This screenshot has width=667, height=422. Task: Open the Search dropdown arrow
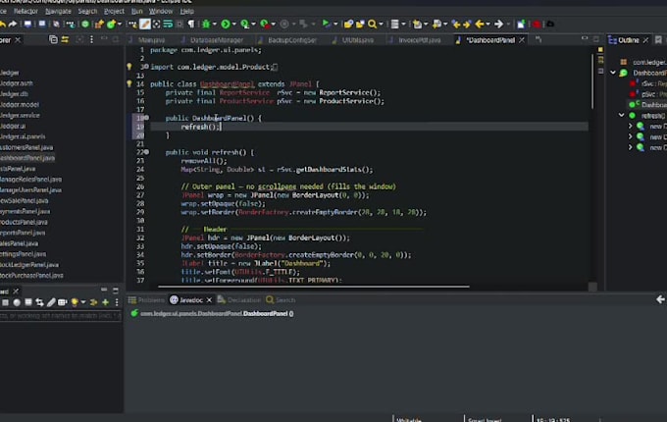[x=381, y=25]
